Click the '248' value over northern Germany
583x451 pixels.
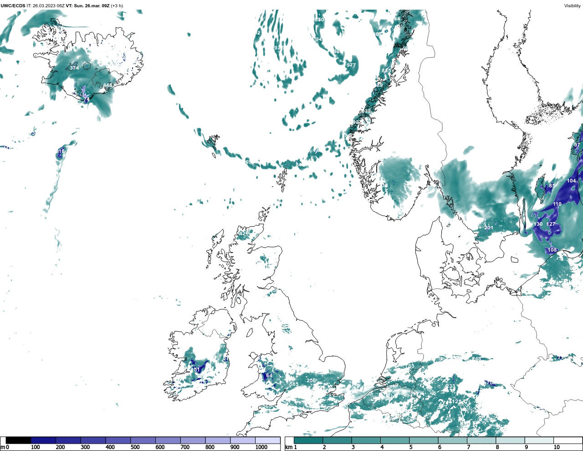click(476, 359)
